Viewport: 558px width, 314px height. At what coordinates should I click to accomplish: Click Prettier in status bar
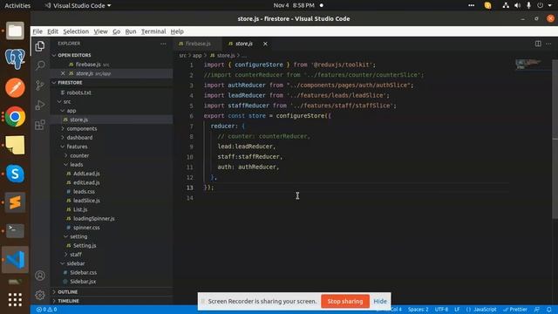click(x=515, y=310)
